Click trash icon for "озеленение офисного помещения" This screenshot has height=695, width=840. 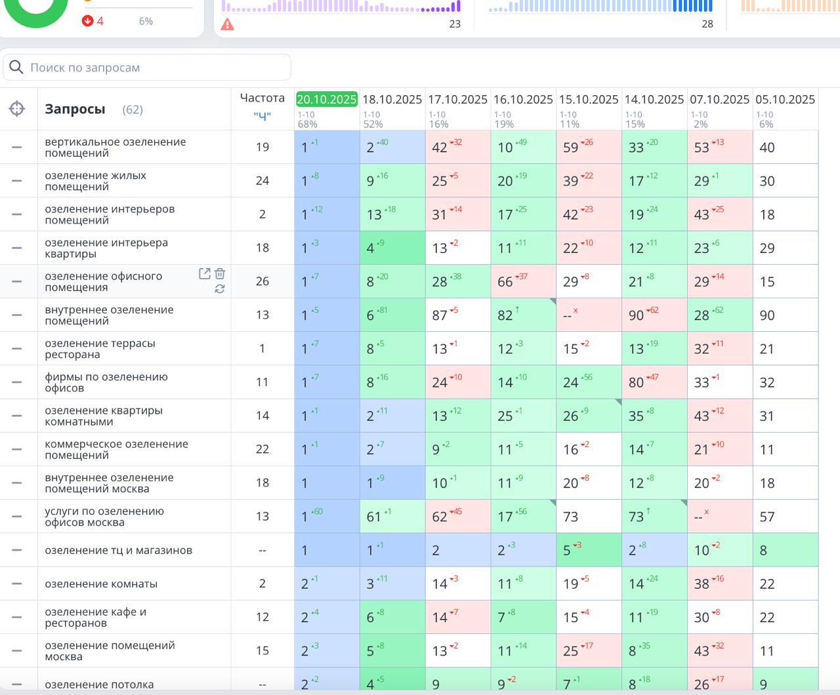(220, 274)
